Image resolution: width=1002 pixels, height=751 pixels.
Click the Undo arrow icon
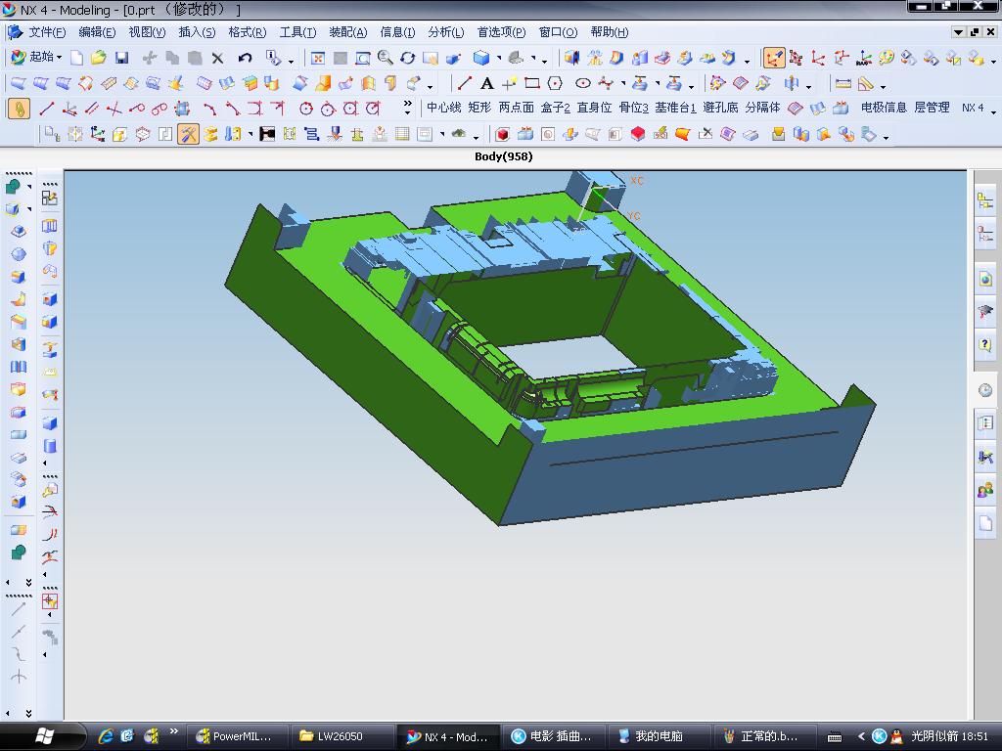tap(246, 59)
